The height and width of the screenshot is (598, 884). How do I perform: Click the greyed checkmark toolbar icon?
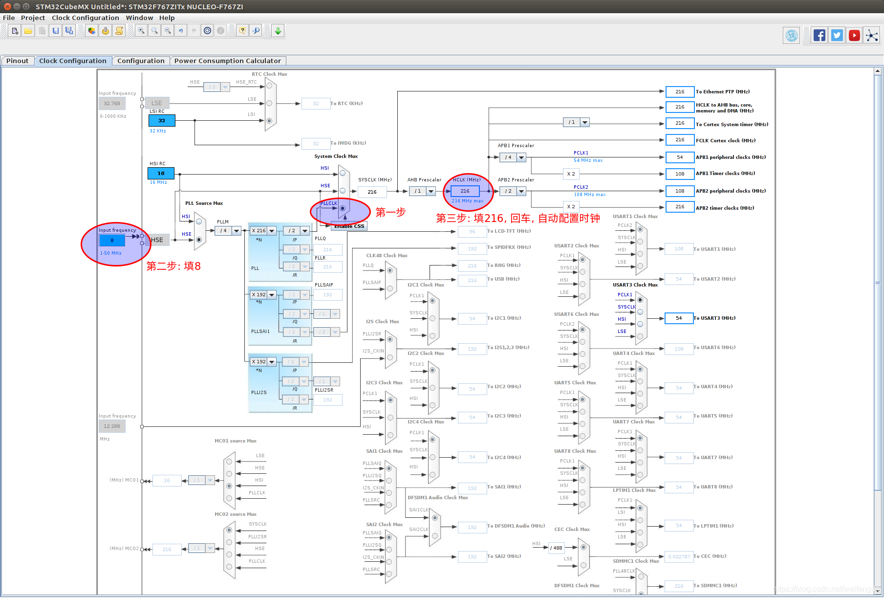[221, 31]
